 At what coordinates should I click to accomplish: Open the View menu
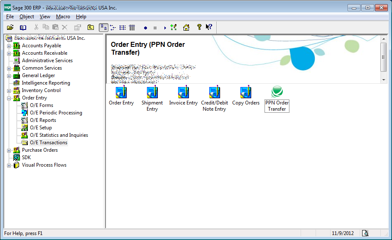tap(45, 17)
